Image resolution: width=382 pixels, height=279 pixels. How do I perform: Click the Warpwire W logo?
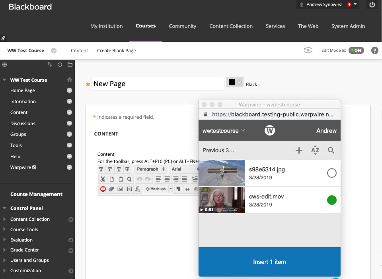point(270,131)
